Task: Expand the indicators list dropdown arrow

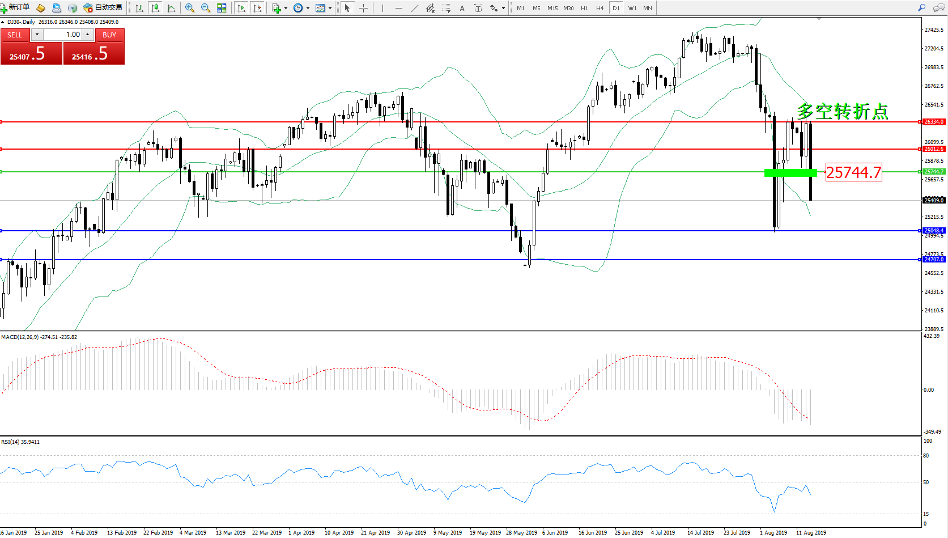Action: coord(286,9)
